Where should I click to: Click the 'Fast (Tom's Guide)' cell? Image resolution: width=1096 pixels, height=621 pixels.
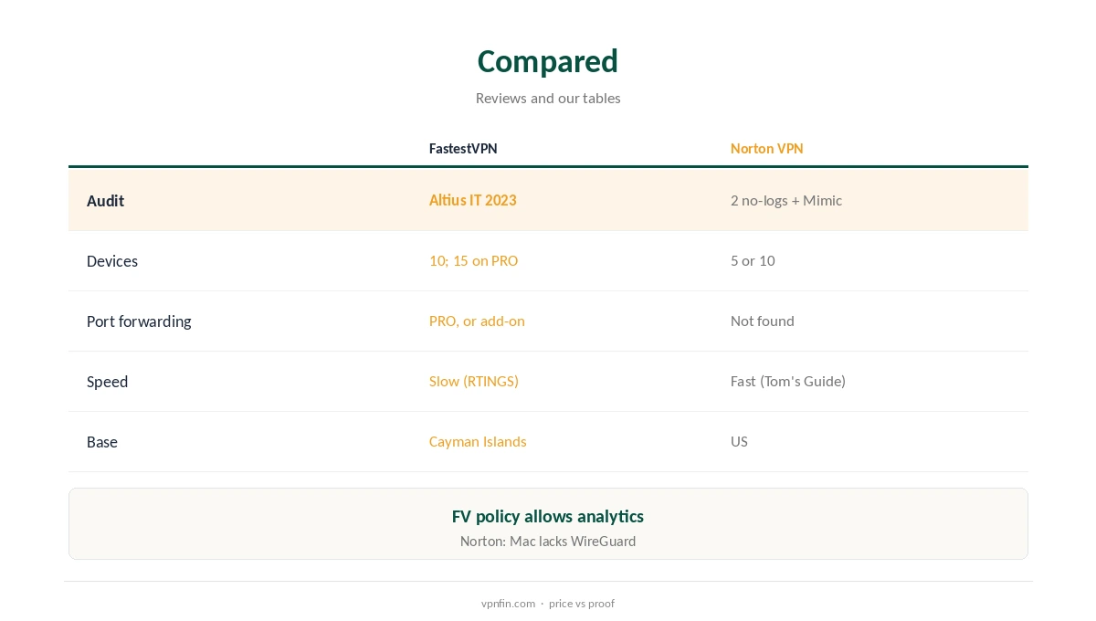pos(788,381)
